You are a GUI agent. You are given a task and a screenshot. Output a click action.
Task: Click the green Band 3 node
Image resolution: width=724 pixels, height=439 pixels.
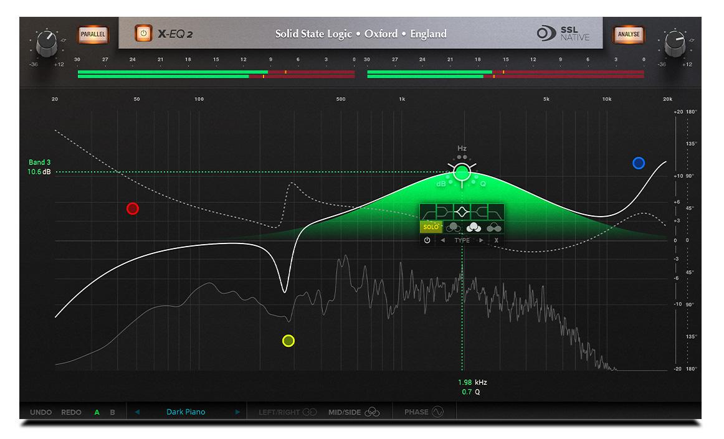coord(462,172)
